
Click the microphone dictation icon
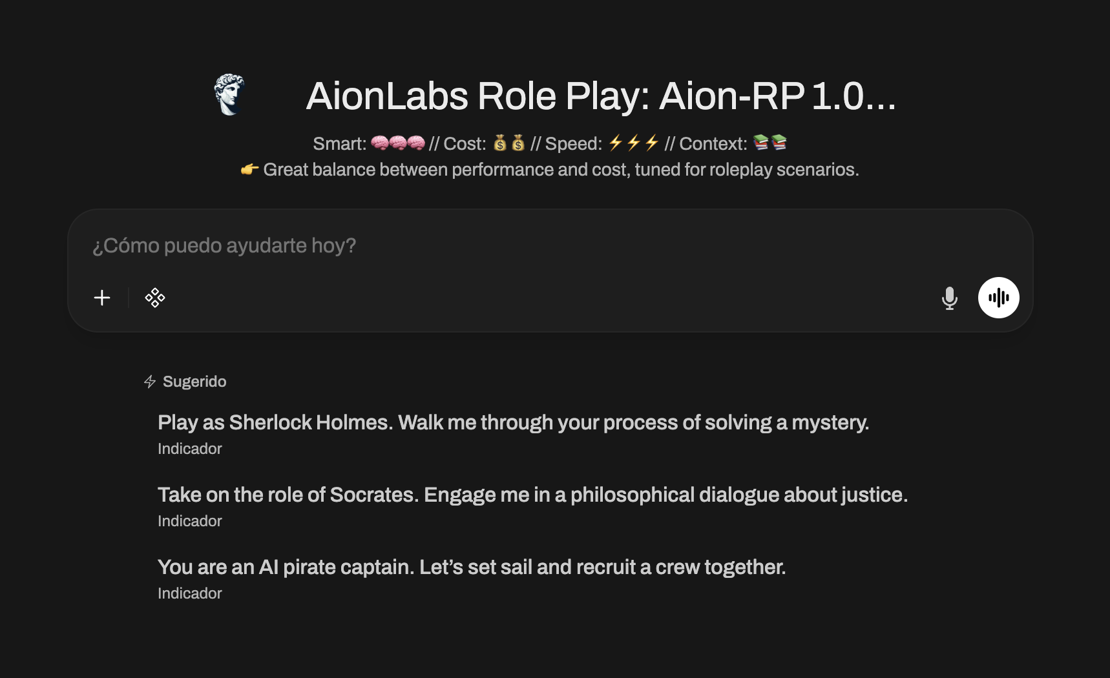[949, 298]
